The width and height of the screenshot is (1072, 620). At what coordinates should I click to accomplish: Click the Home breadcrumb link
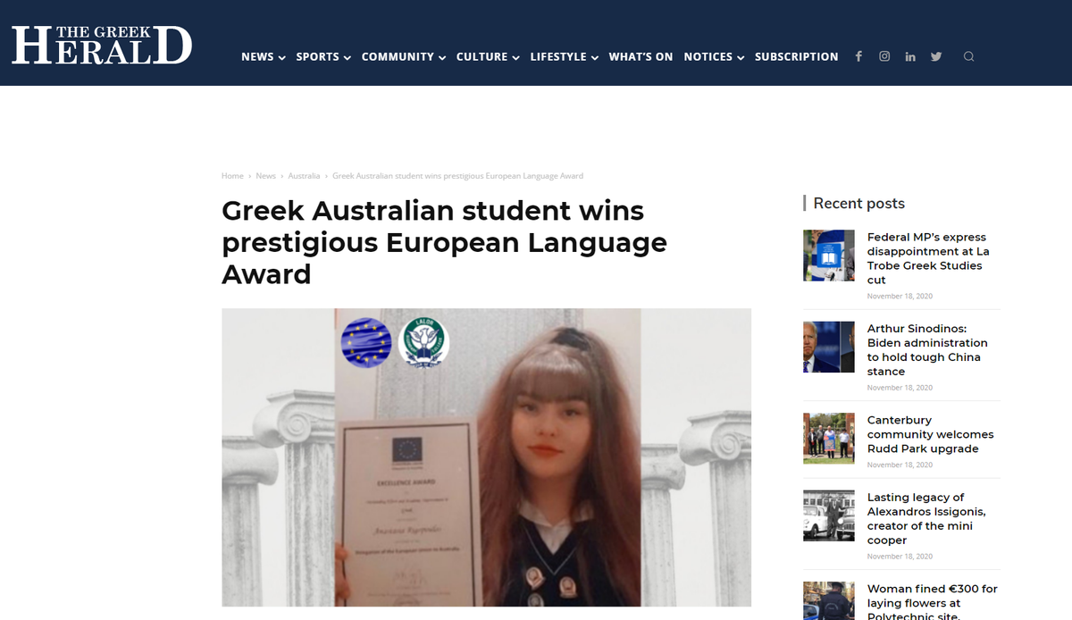tap(232, 176)
